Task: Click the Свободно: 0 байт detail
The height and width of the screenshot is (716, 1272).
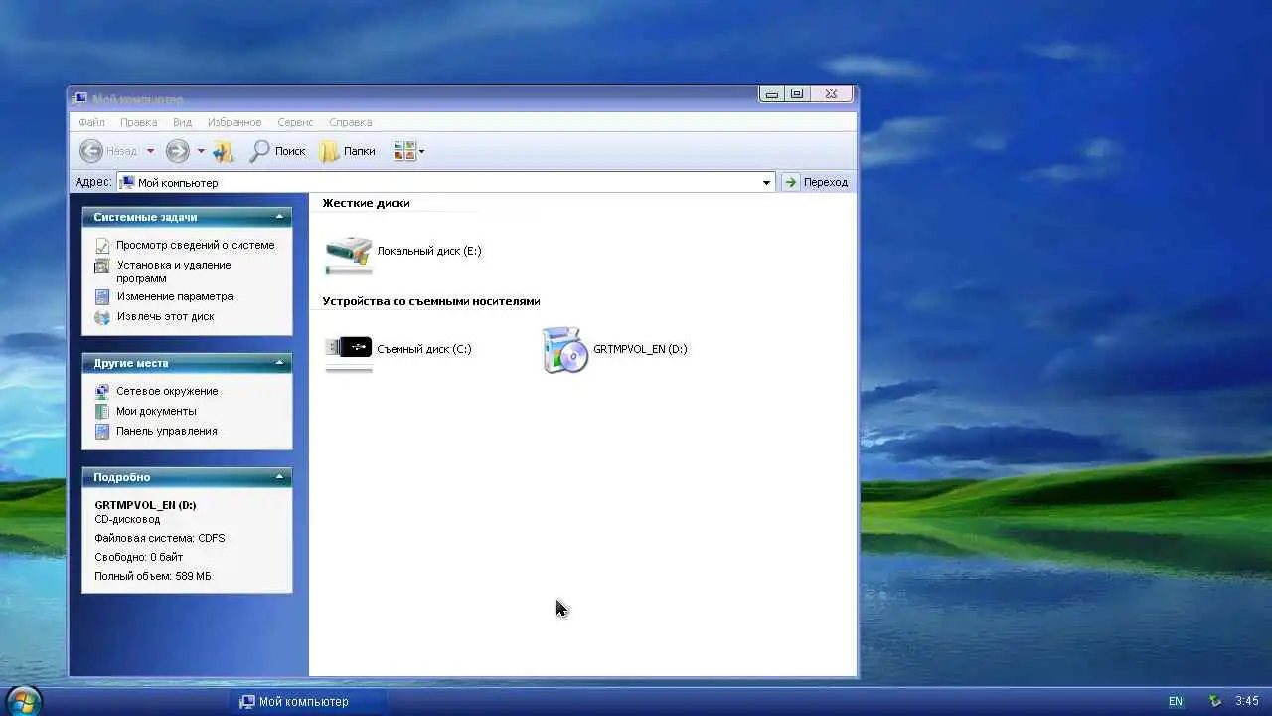Action: (x=139, y=557)
